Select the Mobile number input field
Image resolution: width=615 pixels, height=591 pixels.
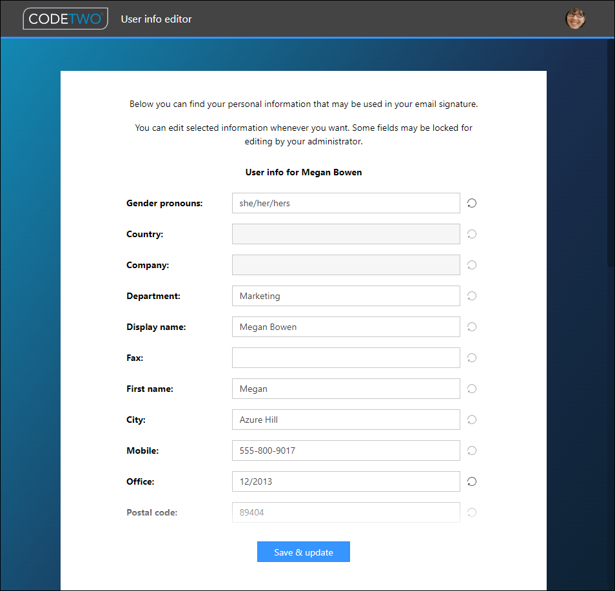coord(346,451)
